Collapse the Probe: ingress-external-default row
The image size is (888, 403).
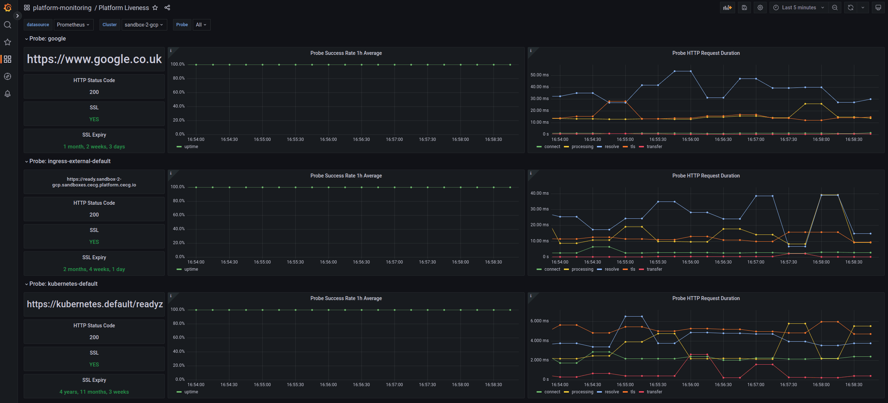(70, 161)
